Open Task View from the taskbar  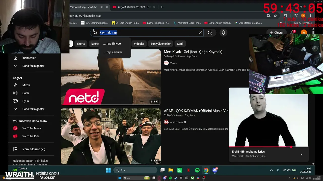tap(162, 170)
